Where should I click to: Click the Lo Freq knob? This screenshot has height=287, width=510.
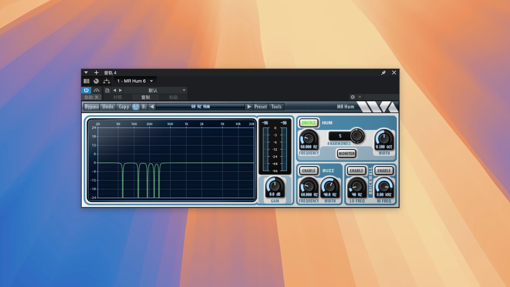tap(357, 186)
